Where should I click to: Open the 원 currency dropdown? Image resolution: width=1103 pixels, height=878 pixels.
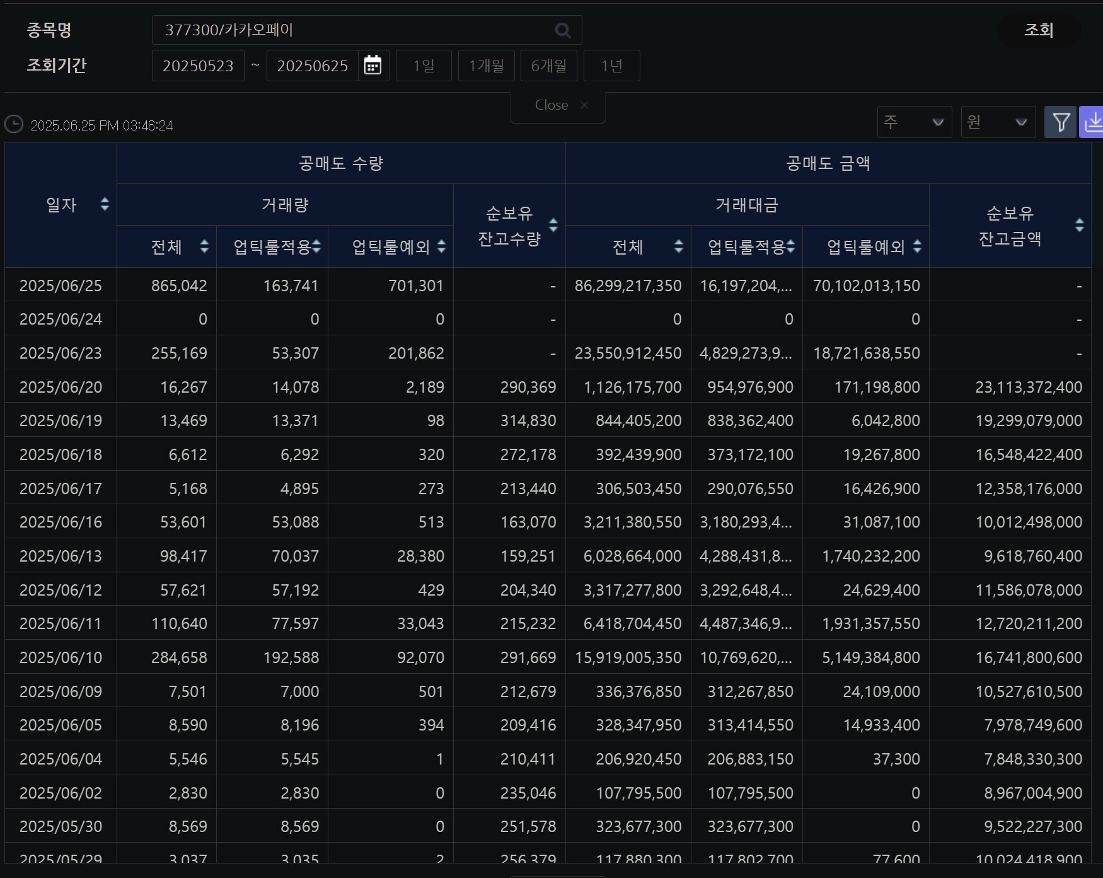[998, 122]
